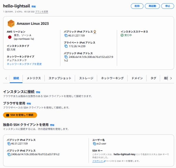Click the 汎用 instance type icon

click(8, 50)
